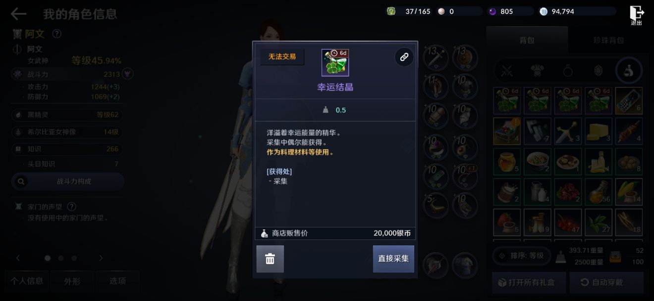Click the 直接采集 button
This screenshot has height=301, width=654.
(393, 258)
